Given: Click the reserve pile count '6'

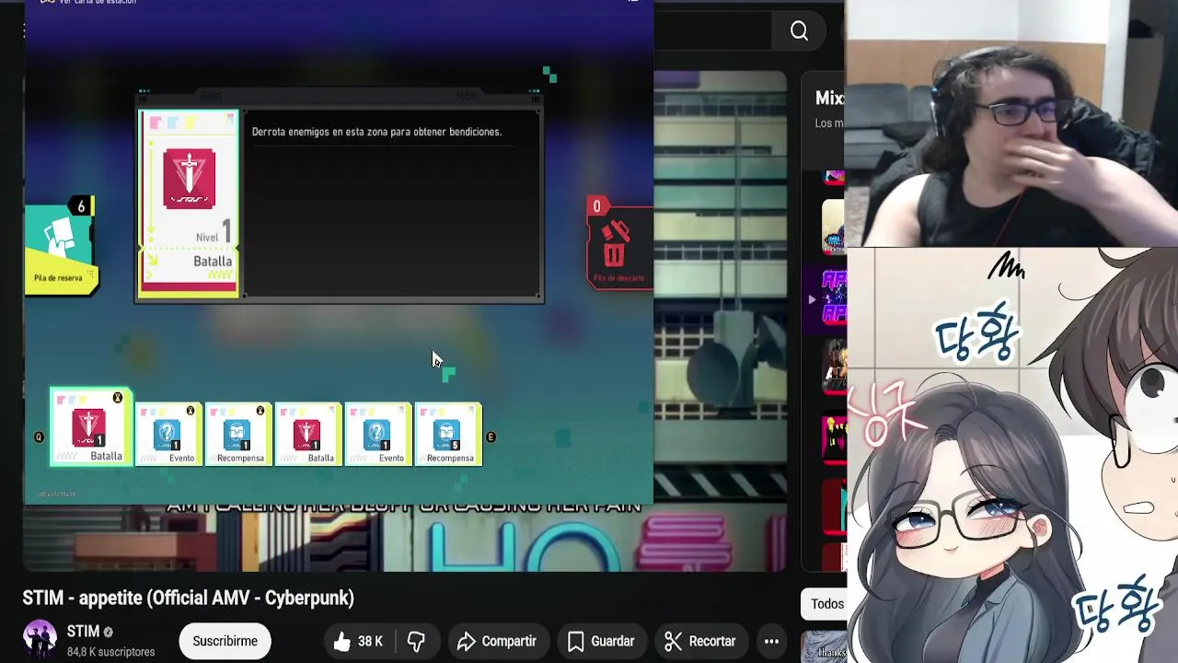Looking at the screenshot, I should 81,206.
